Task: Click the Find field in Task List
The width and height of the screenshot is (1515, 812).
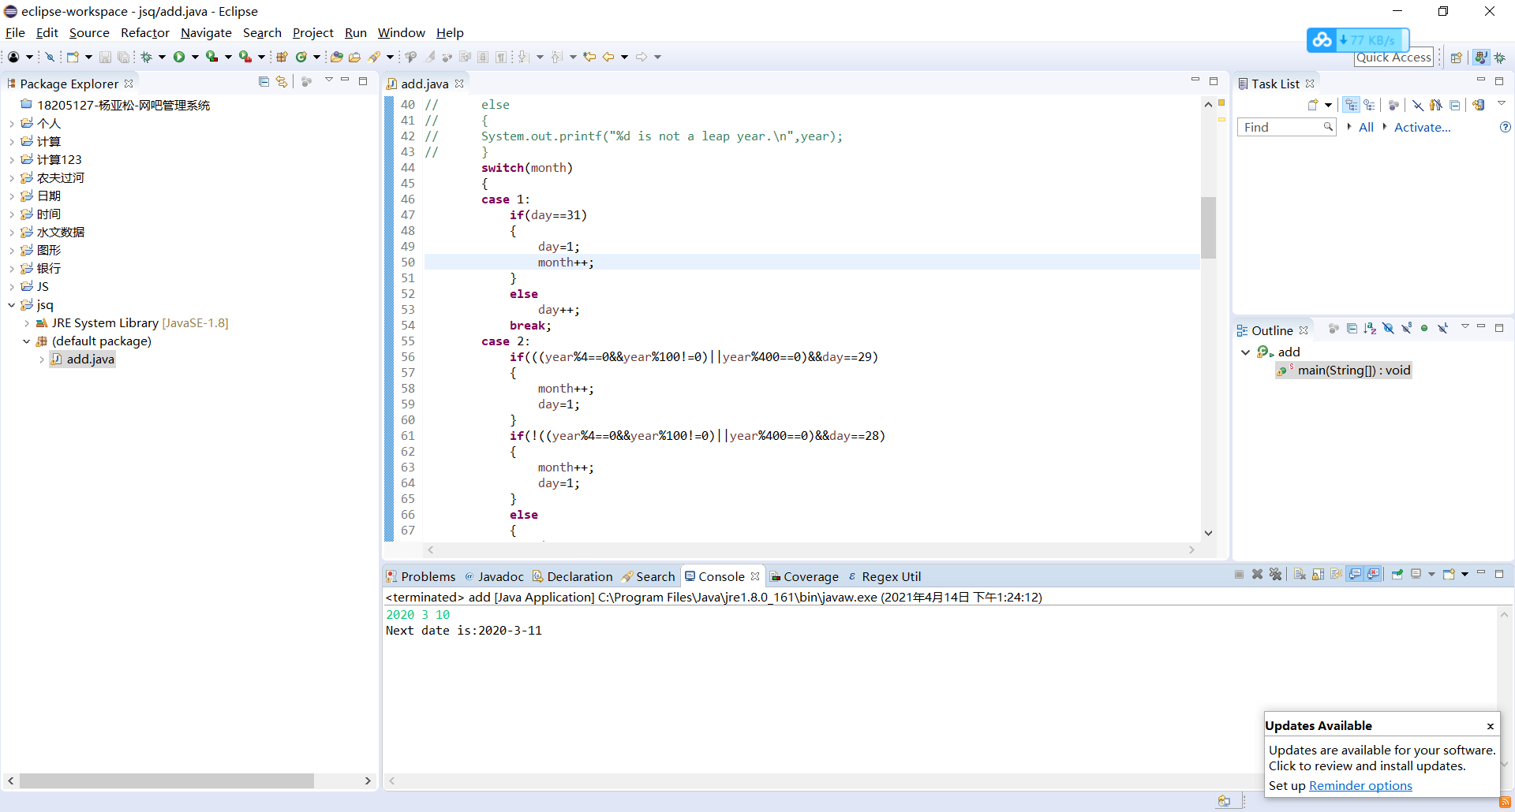Action: [x=1280, y=127]
